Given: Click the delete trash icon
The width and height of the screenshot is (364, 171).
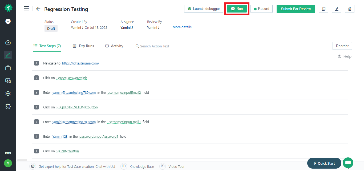Looking at the screenshot, I should click(x=350, y=9).
